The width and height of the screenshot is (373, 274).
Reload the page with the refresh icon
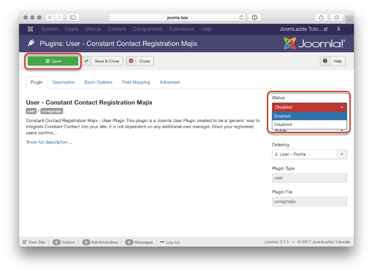click(241, 18)
